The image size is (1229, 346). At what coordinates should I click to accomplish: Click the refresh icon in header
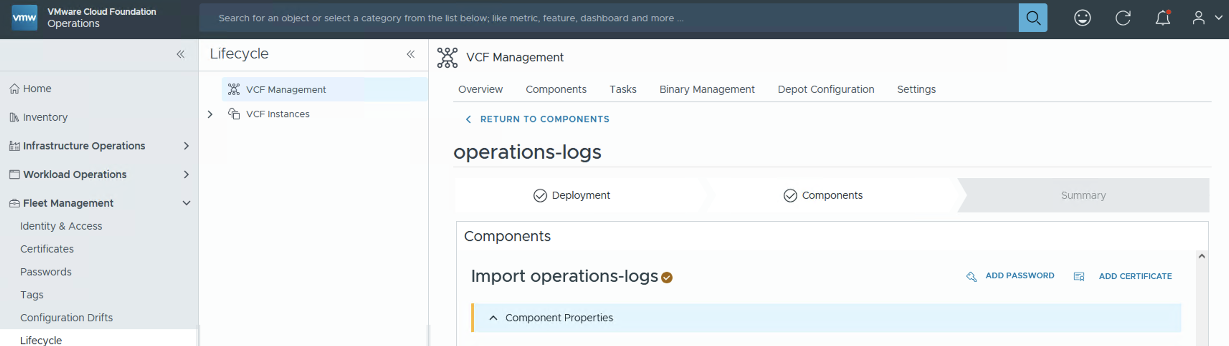[x=1123, y=18]
